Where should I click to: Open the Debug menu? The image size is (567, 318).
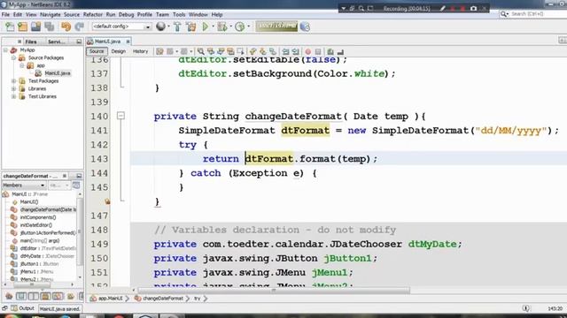pyautogui.click(x=126, y=15)
